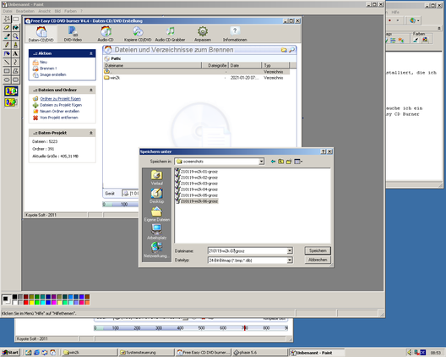This screenshot has height=357, width=446.
Task: Switch to Systemsteuerung taskbar button
Action: pyautogui.click(x=146, y=353)
